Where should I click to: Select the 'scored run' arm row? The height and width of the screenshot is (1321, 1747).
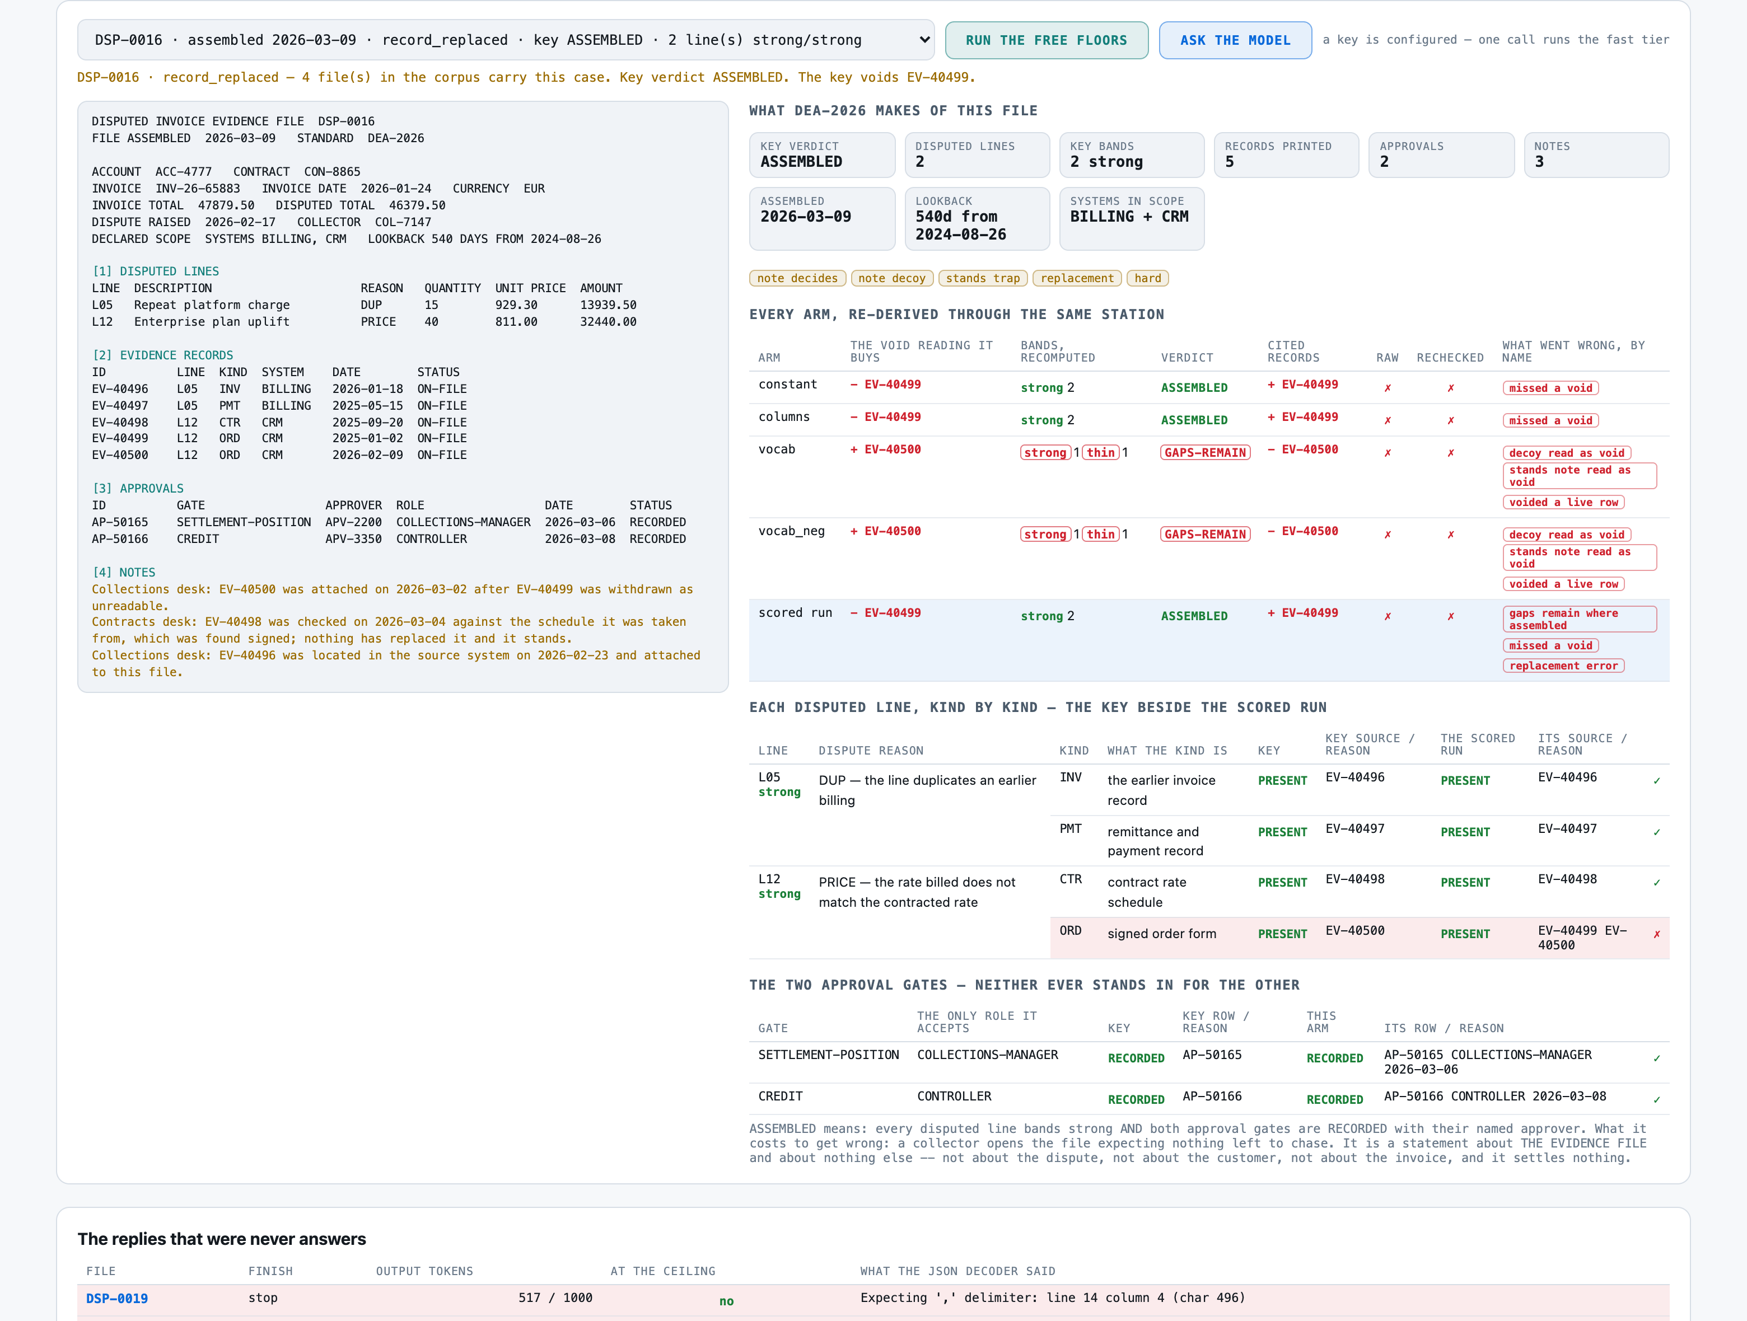point(1208,640)
